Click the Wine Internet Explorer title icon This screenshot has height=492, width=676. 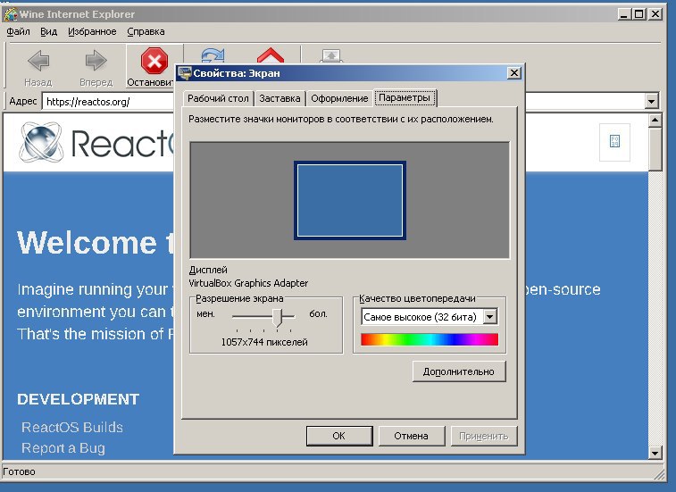(11, 14)
